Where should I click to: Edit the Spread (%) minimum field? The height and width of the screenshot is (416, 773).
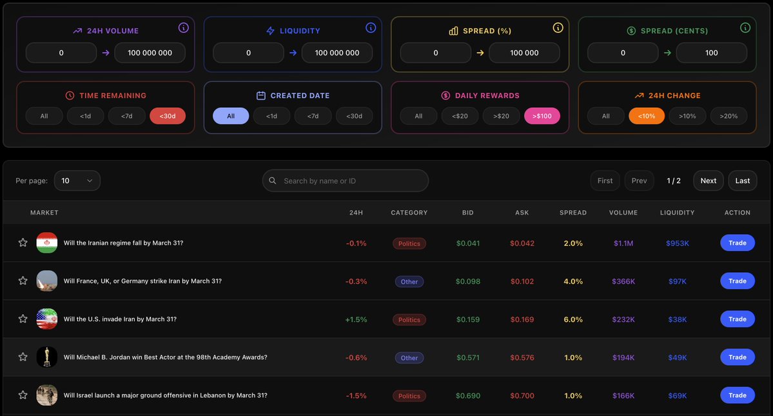click(x=436, y=53)
